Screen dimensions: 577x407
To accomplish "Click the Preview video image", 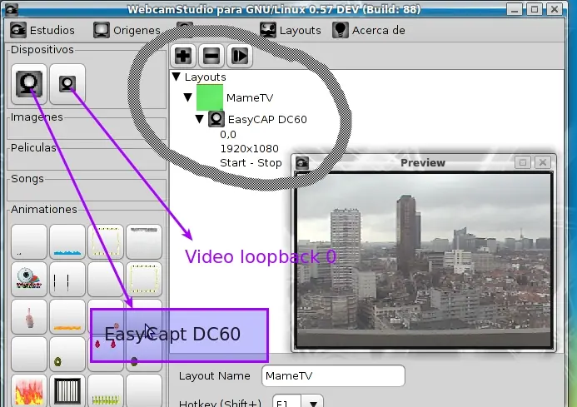I will point(424,261).
